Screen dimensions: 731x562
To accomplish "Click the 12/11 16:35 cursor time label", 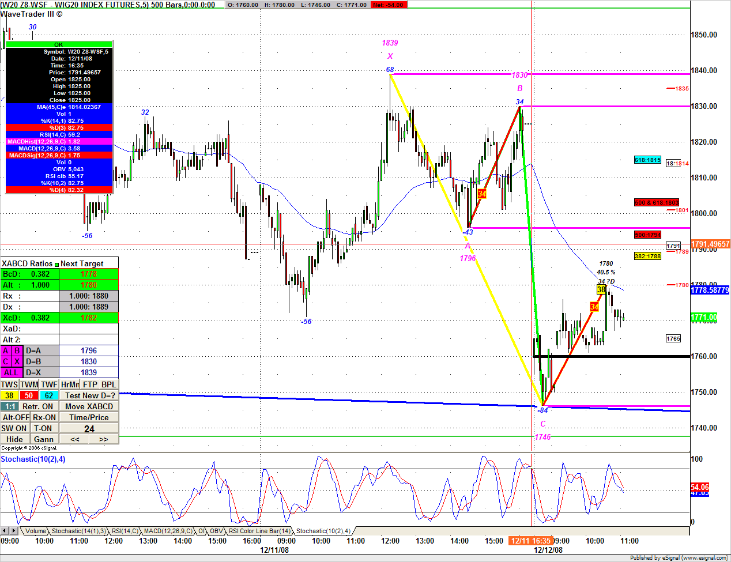I will tap(530, 541).
